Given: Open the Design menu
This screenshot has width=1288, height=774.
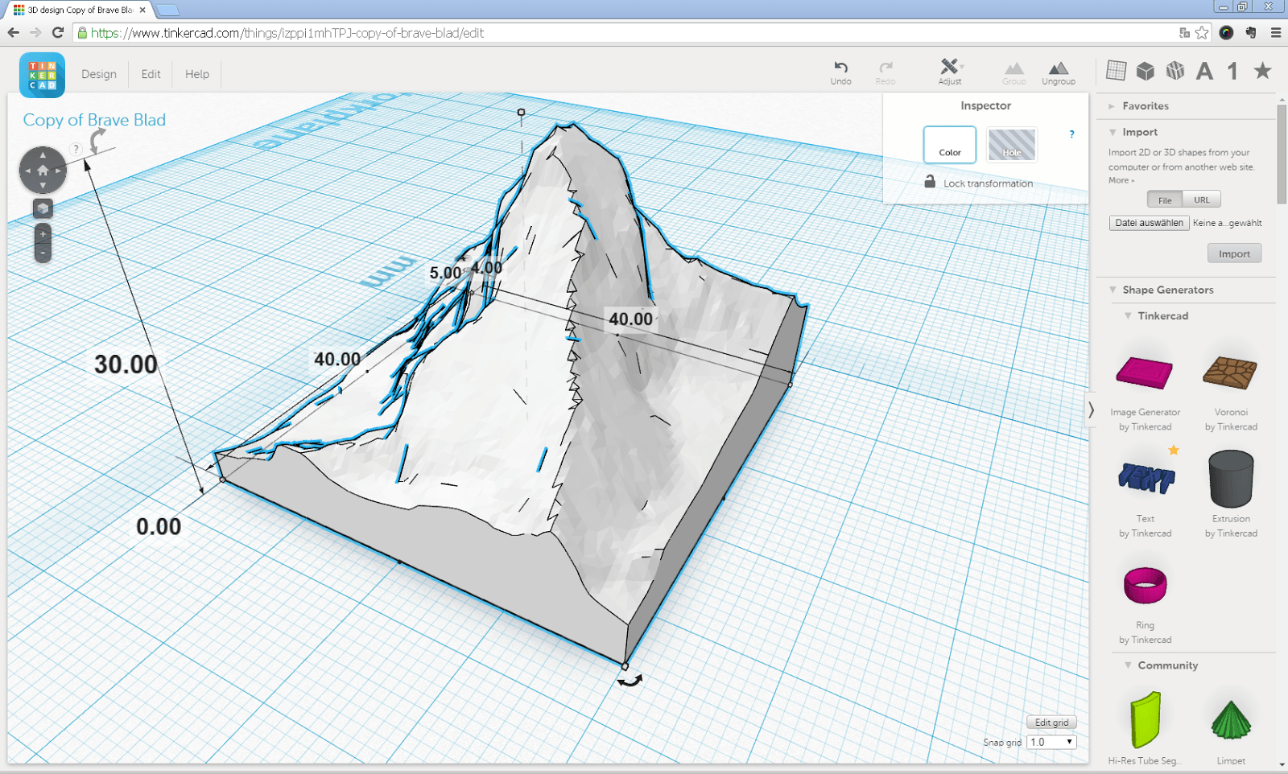Looking at the screenshot, I should [x=98, y=74].
